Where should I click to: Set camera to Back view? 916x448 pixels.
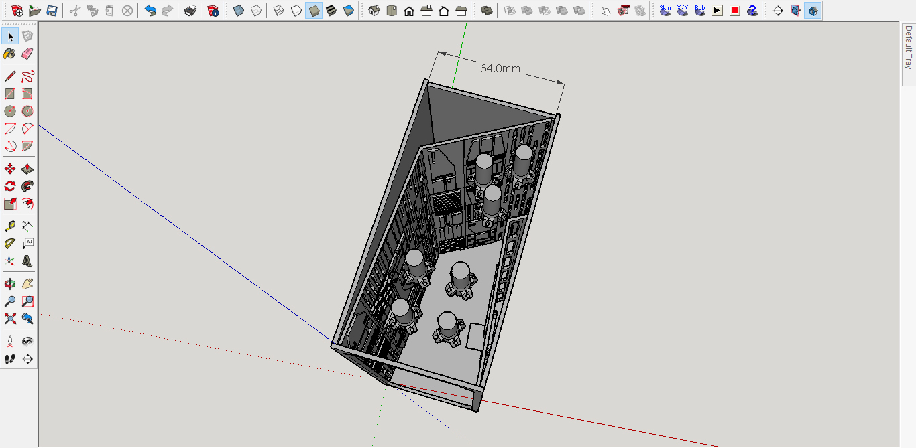(444, 11)
